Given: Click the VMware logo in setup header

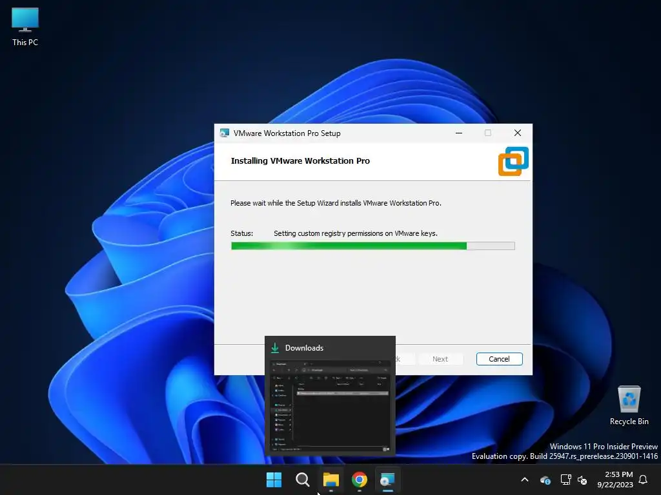Looking at the screenshot, I should 513,161.
